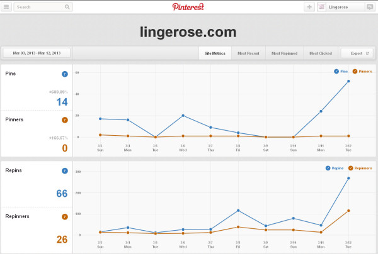378x254 pixels.
Task: Click the plus add-pin button
Action: pyautogui.click(x=309, y=7)
